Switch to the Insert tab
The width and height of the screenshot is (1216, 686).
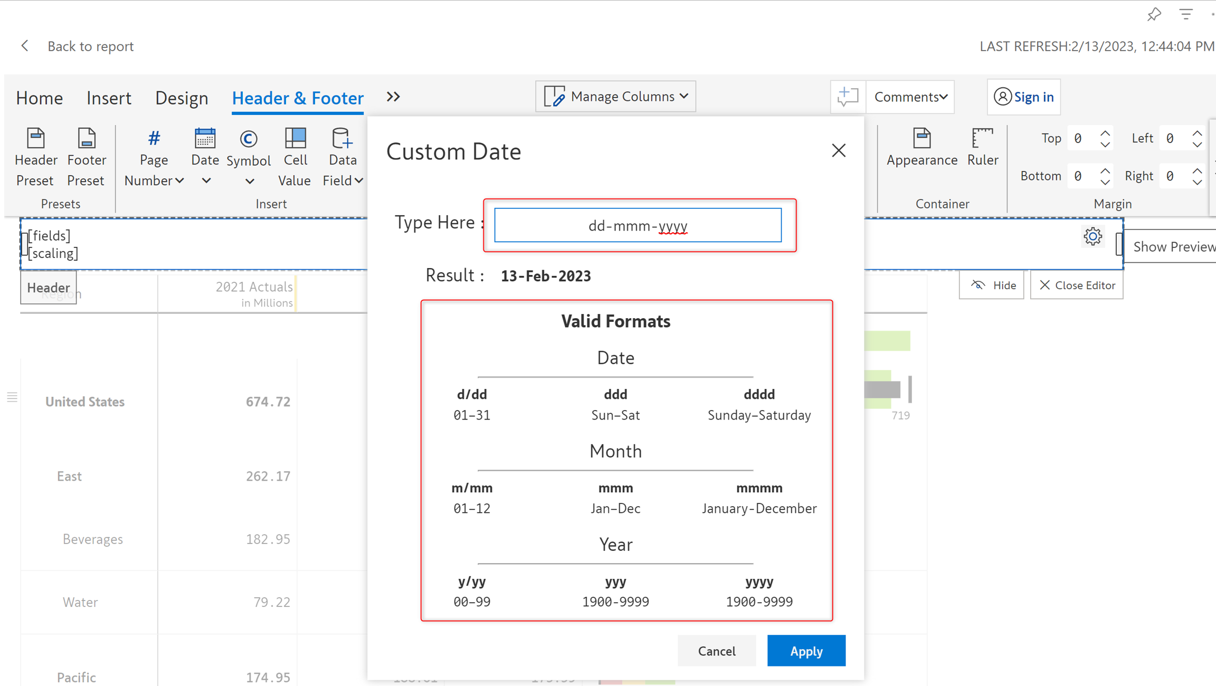click(109, 98)
